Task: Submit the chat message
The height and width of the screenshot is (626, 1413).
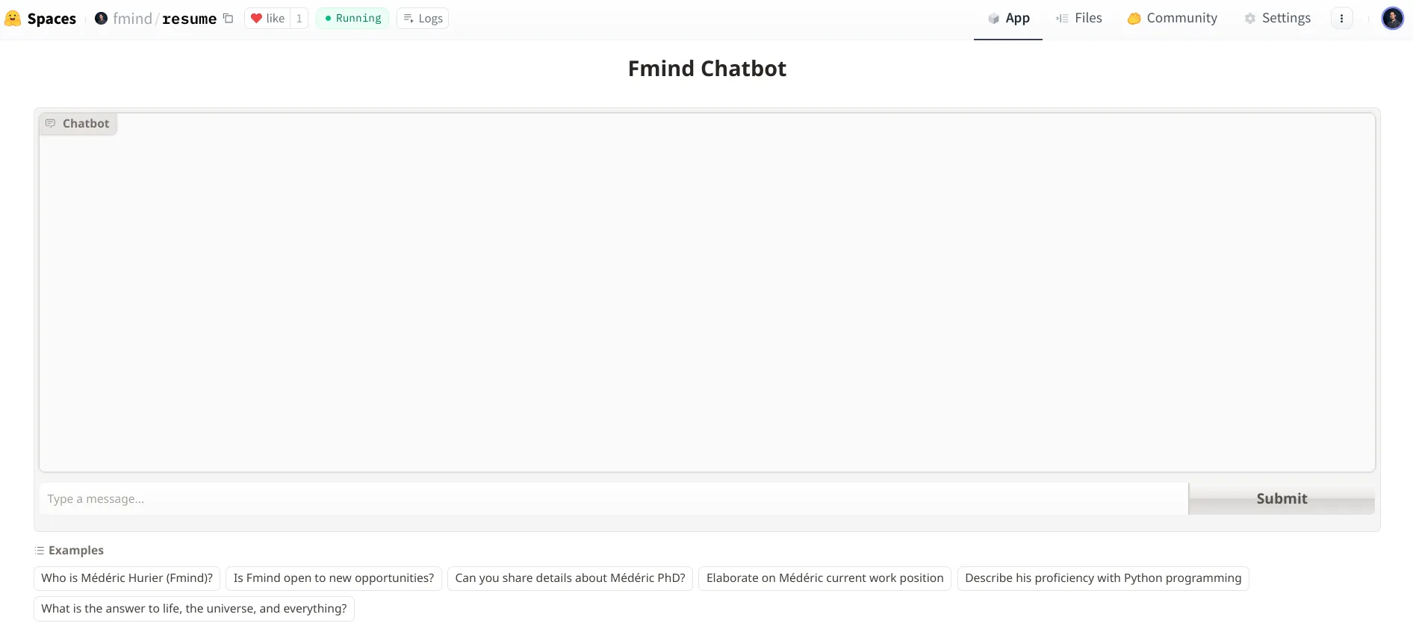Action: click(x=1282, y=498)
